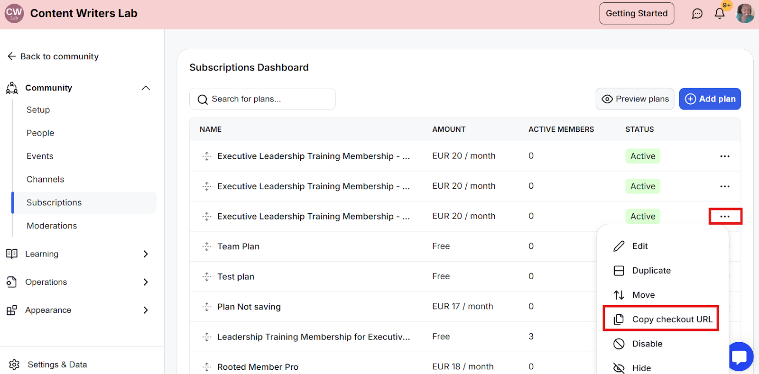Screen dimensions: 759x374
Task: Open the messages chat bubble icon
Action: pos(697,14)
